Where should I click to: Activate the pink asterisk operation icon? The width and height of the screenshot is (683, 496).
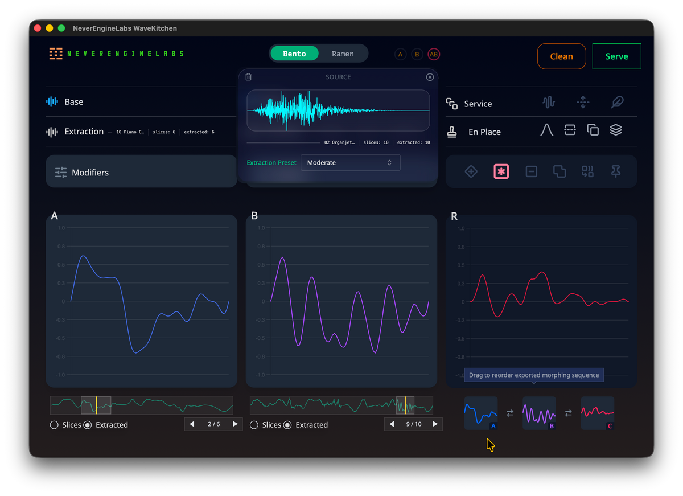pyautogui.click(x=501, y=171)
